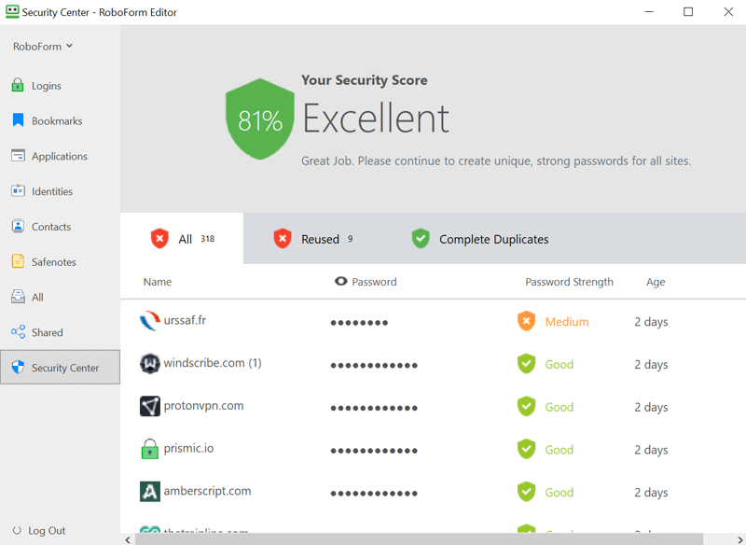Switch to the Reused passwords tab

312,239
